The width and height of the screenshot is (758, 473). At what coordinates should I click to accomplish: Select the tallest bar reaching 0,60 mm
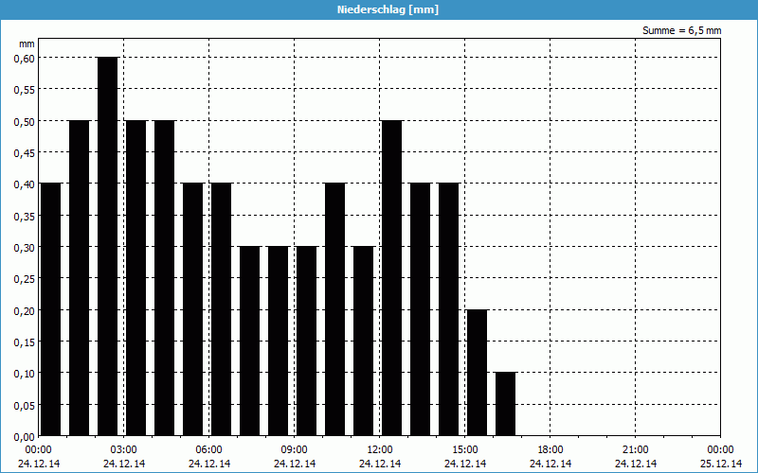107,246
